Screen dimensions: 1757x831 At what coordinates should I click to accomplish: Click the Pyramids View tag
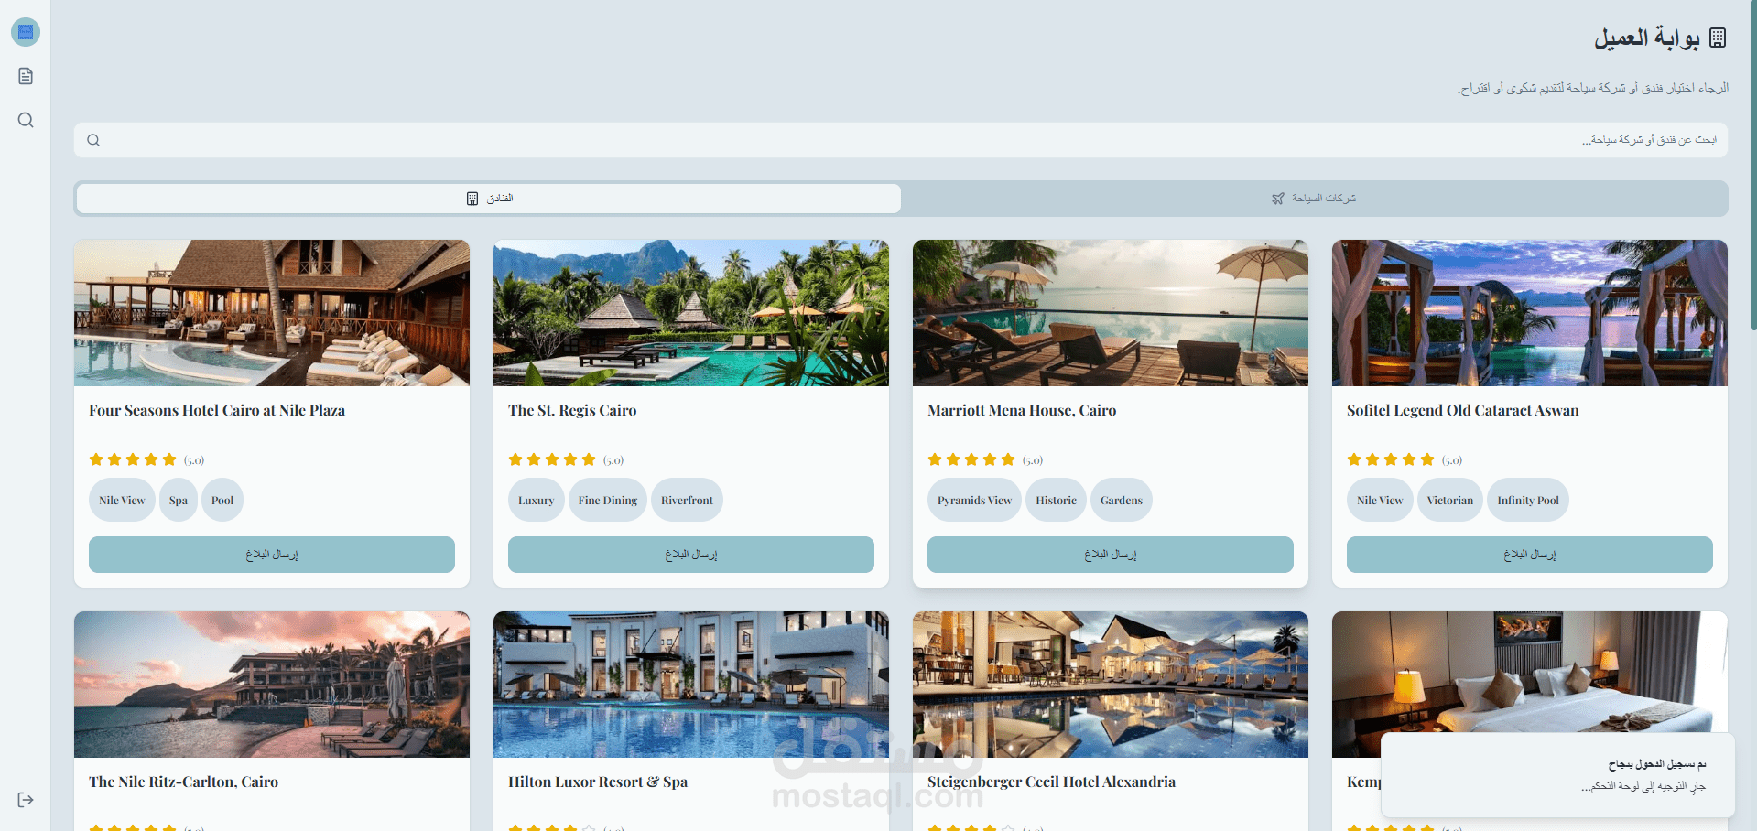tap(974, 501)
